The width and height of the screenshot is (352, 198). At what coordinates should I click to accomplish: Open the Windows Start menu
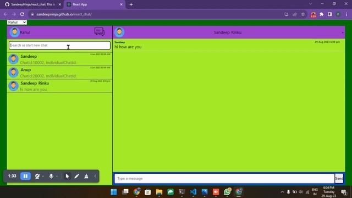[114, 192]
